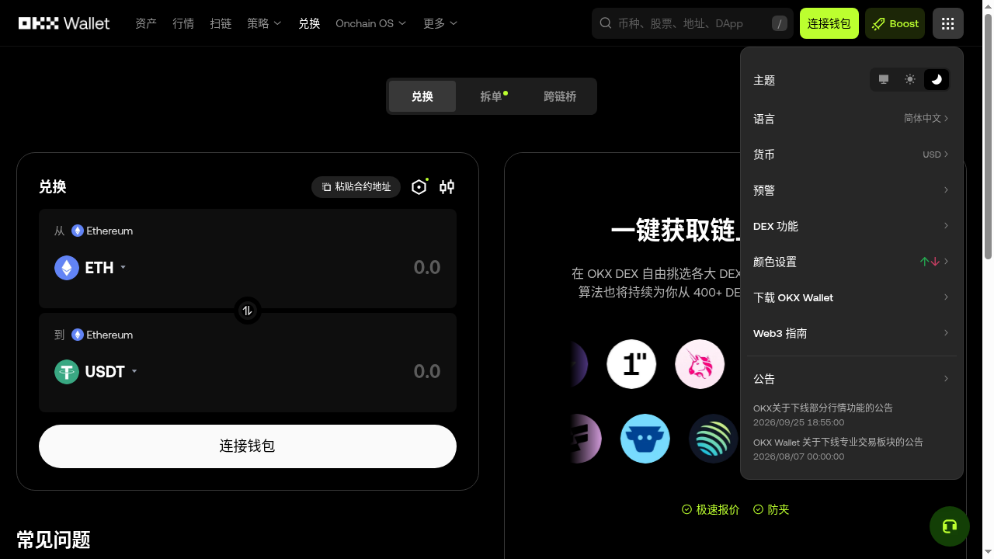Screen dimensions: 994x559
Task: Select the system theme monitor icon
Action: pyautogui.click(x=884, y=79)
